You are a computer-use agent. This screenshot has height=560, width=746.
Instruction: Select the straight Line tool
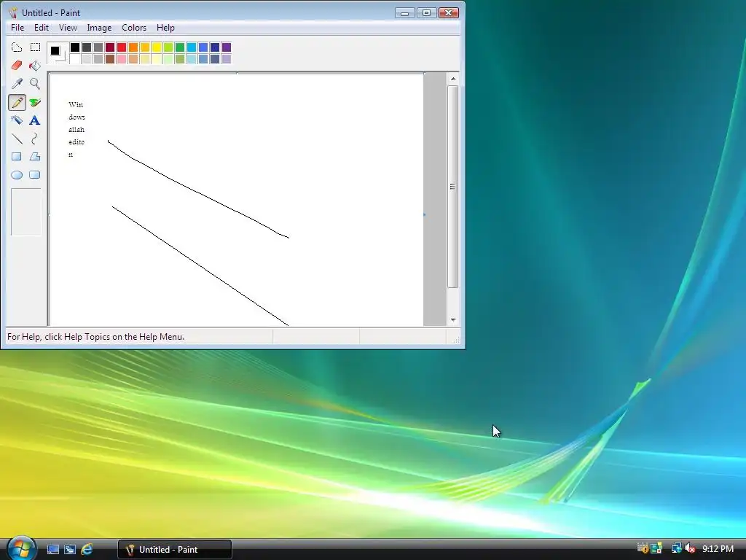(x=17, y=139)
